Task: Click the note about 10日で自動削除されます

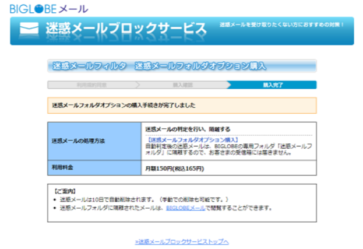Action: [145, 199]
